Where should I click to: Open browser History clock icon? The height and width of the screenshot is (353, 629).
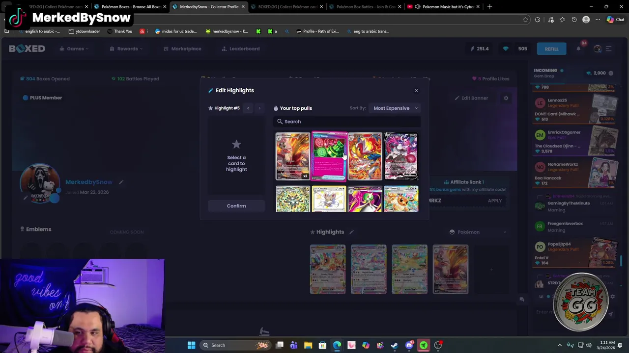(x=574, y=20)
